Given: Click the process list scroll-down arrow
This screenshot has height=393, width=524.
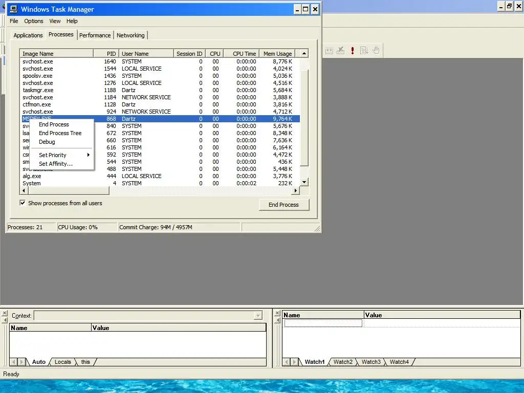Looking at the screenshot, I should 304,183.
